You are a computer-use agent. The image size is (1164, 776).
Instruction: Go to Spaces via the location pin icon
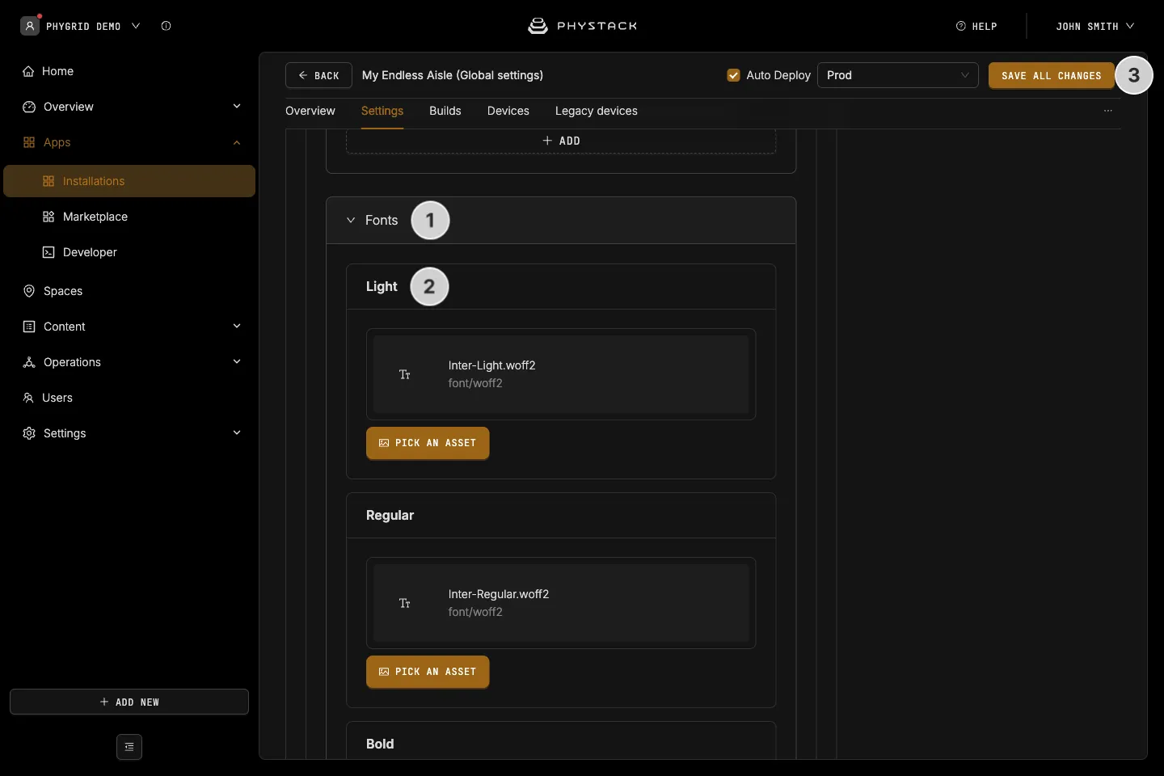[x=29, y=291]
